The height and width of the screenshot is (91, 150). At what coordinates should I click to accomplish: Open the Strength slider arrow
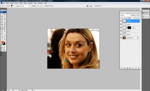(41, 6)
